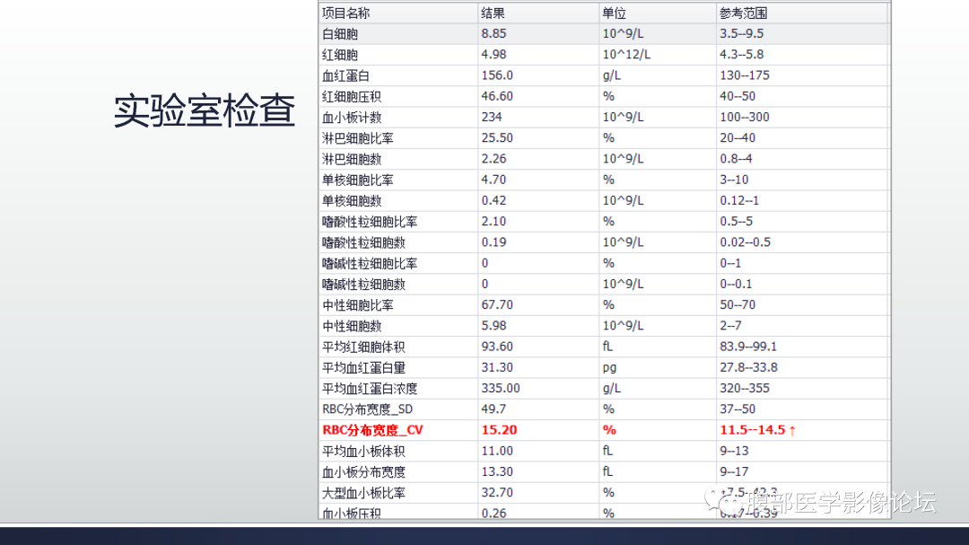969x545 pixels.
Task: Click the 10^12/L unit cell
Action: 626,55
